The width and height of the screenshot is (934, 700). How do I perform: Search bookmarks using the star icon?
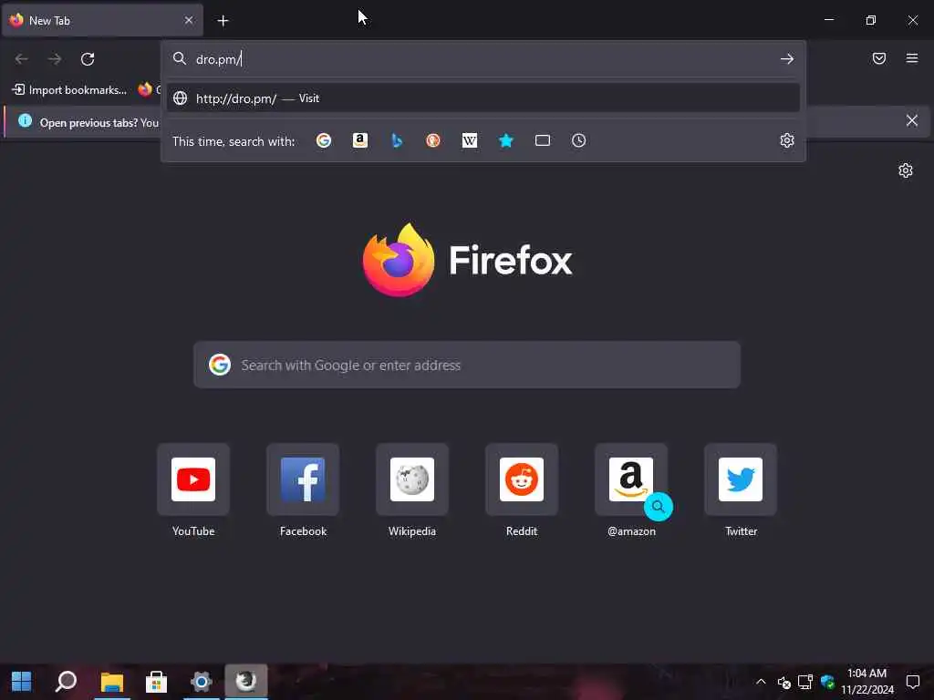click(x=505, y=140)
